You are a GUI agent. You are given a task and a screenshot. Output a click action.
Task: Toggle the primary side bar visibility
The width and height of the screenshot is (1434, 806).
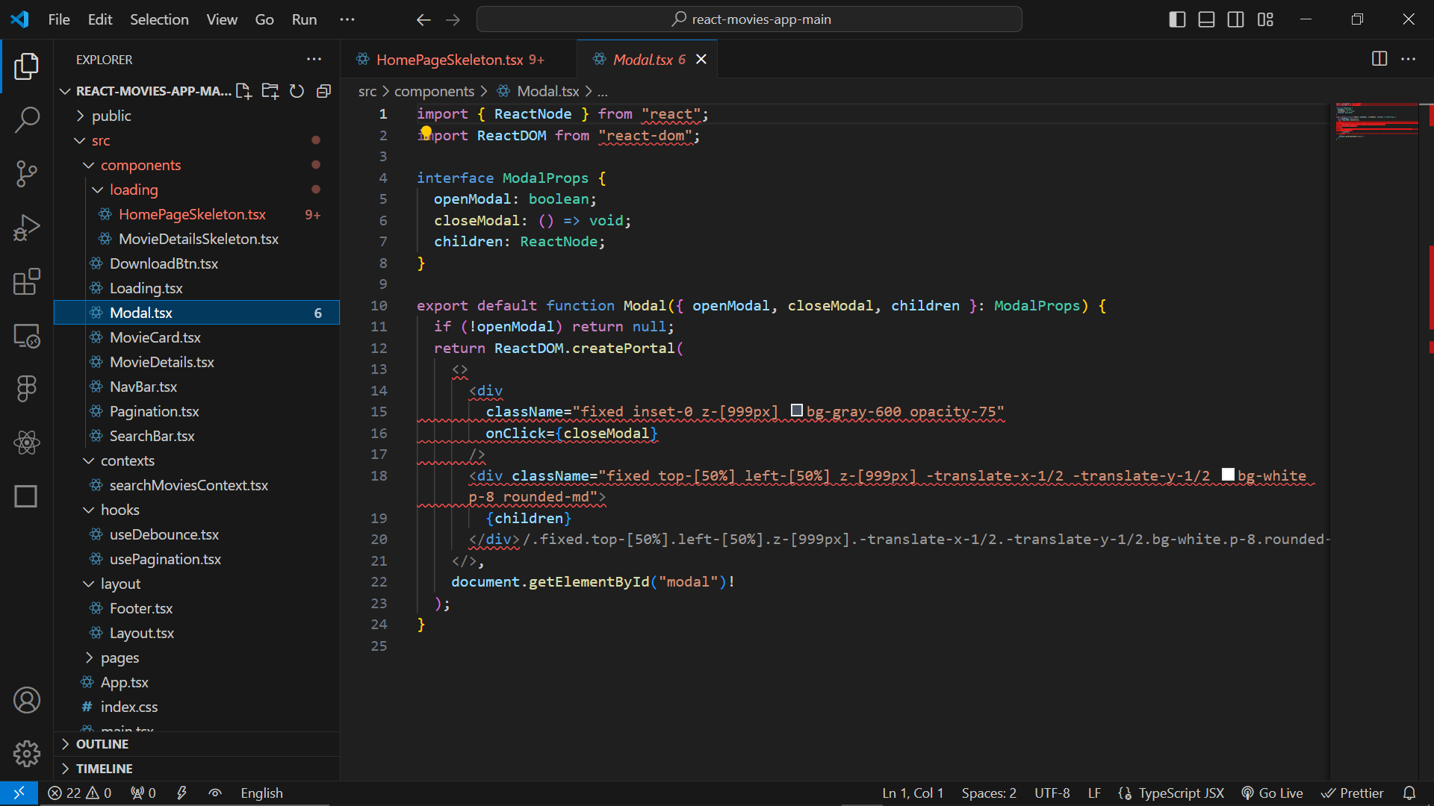click(1177, 19)
